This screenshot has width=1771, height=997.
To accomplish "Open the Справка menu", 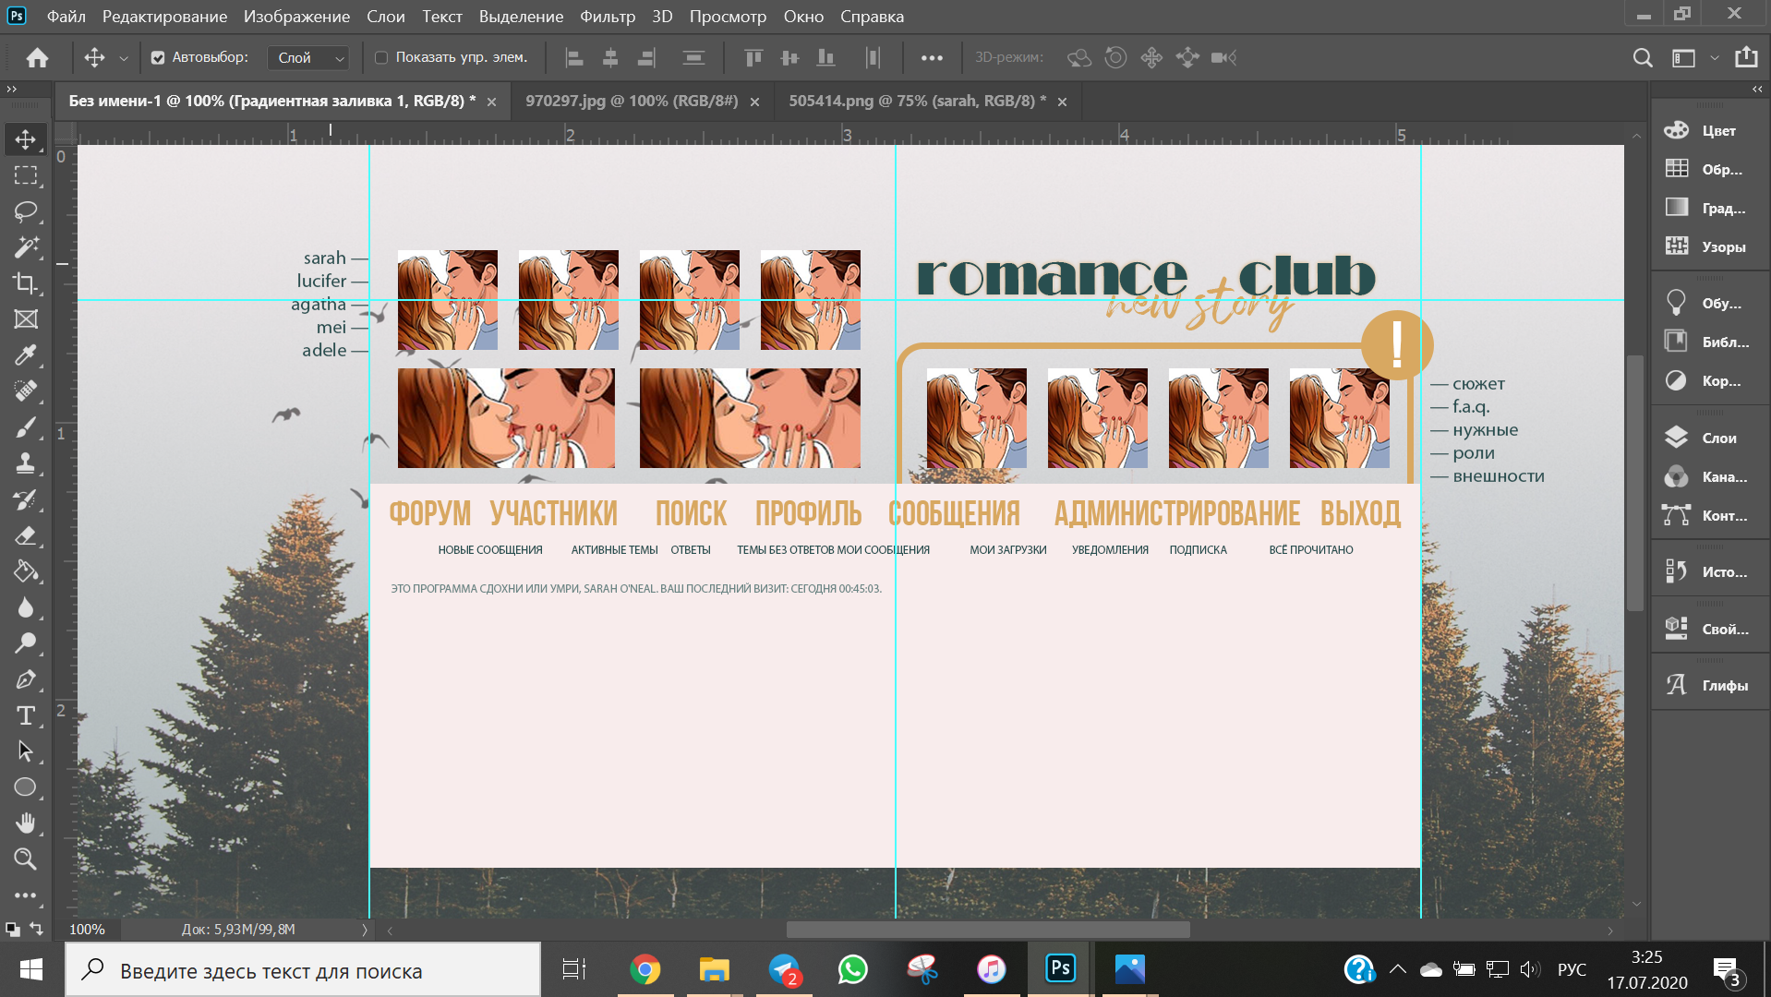I will (872, 17).
